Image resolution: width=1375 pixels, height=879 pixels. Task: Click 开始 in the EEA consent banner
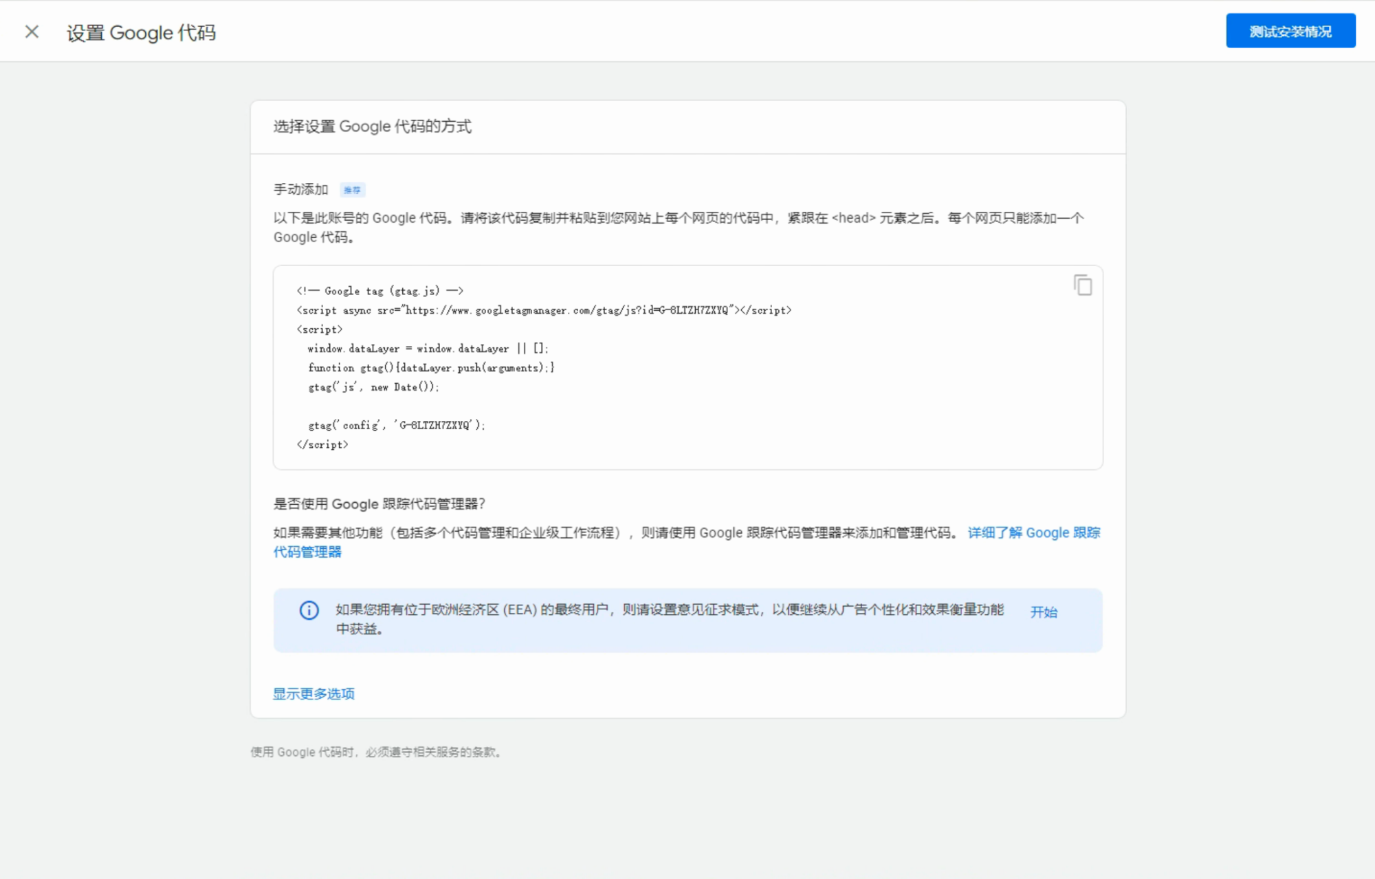coord(1043,611)
